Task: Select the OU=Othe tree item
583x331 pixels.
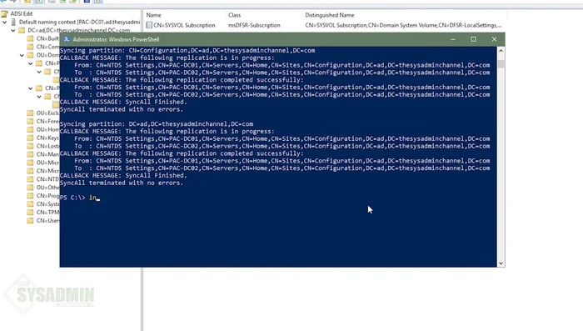Action: tap(47, 188)
